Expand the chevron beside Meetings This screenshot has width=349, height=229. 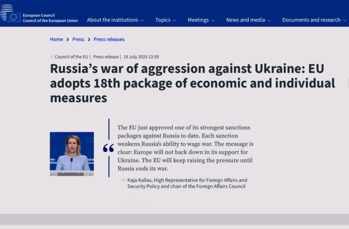point(213,20)
